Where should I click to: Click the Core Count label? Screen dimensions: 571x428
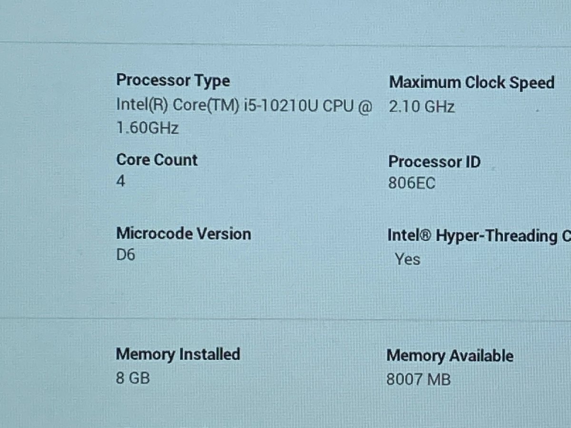pyautogui.click(x=157, y=160)
